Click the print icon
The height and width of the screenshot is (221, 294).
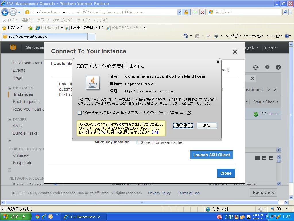point(216,36)
